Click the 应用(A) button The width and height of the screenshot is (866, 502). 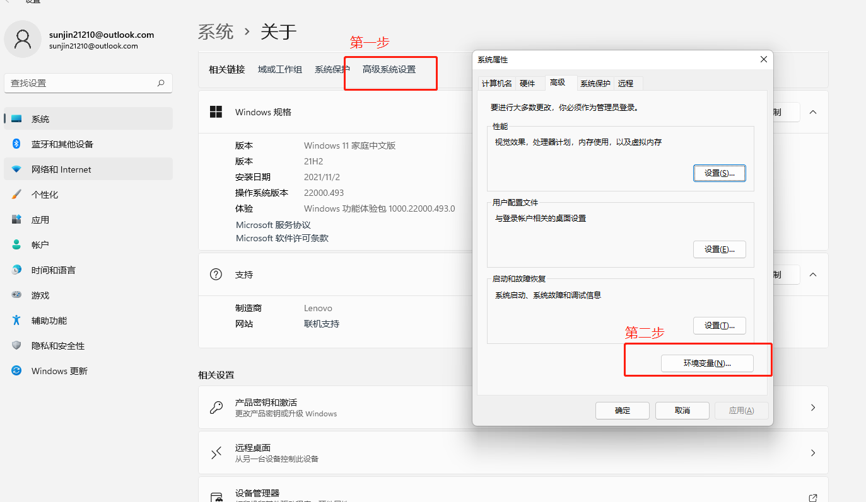(x=741, y=410)
